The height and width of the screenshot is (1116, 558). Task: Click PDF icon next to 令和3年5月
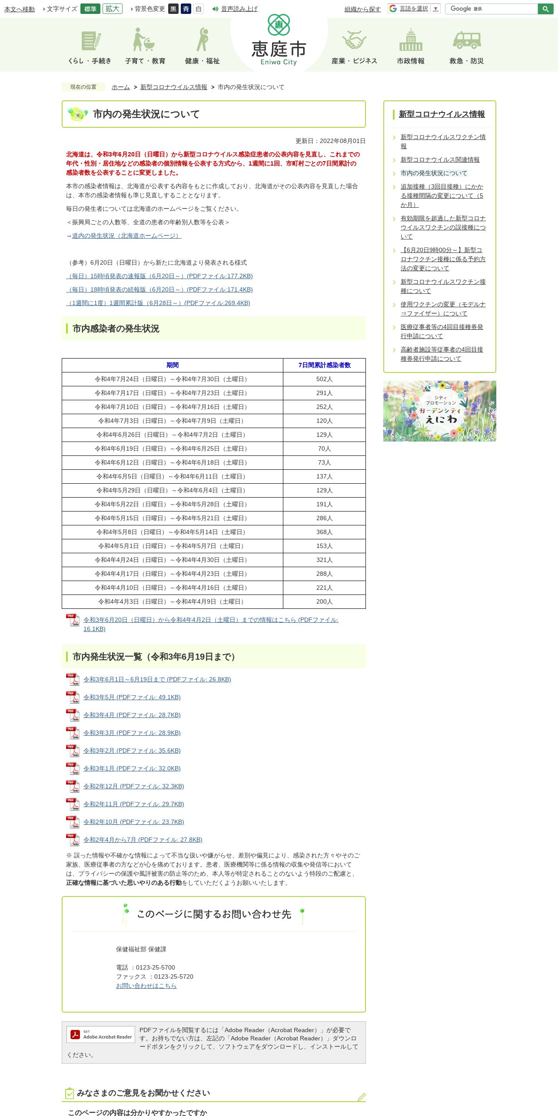coord(73,697)
